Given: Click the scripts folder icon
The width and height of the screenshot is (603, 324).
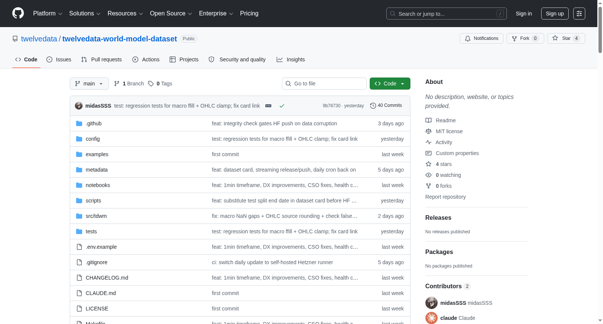Looking at the screenshot, I should coord(79,201).
